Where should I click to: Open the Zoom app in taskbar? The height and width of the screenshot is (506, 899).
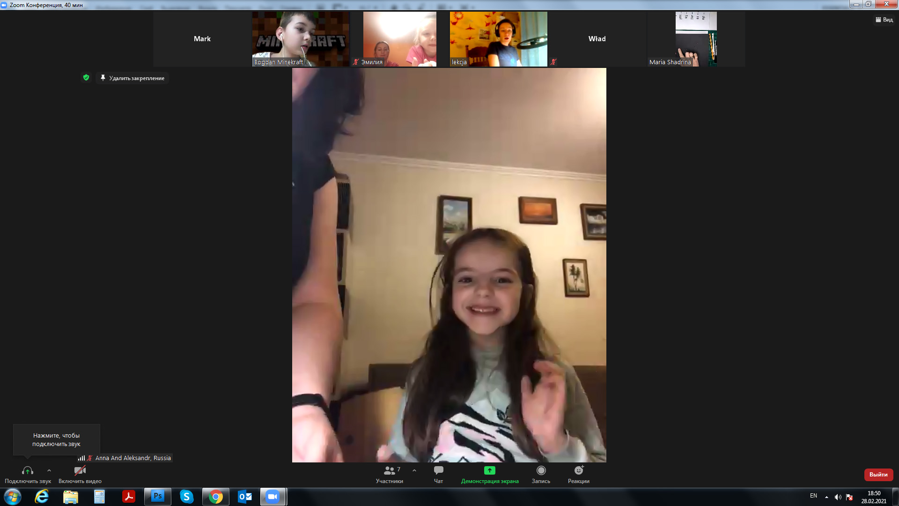(x=273, y=497)
